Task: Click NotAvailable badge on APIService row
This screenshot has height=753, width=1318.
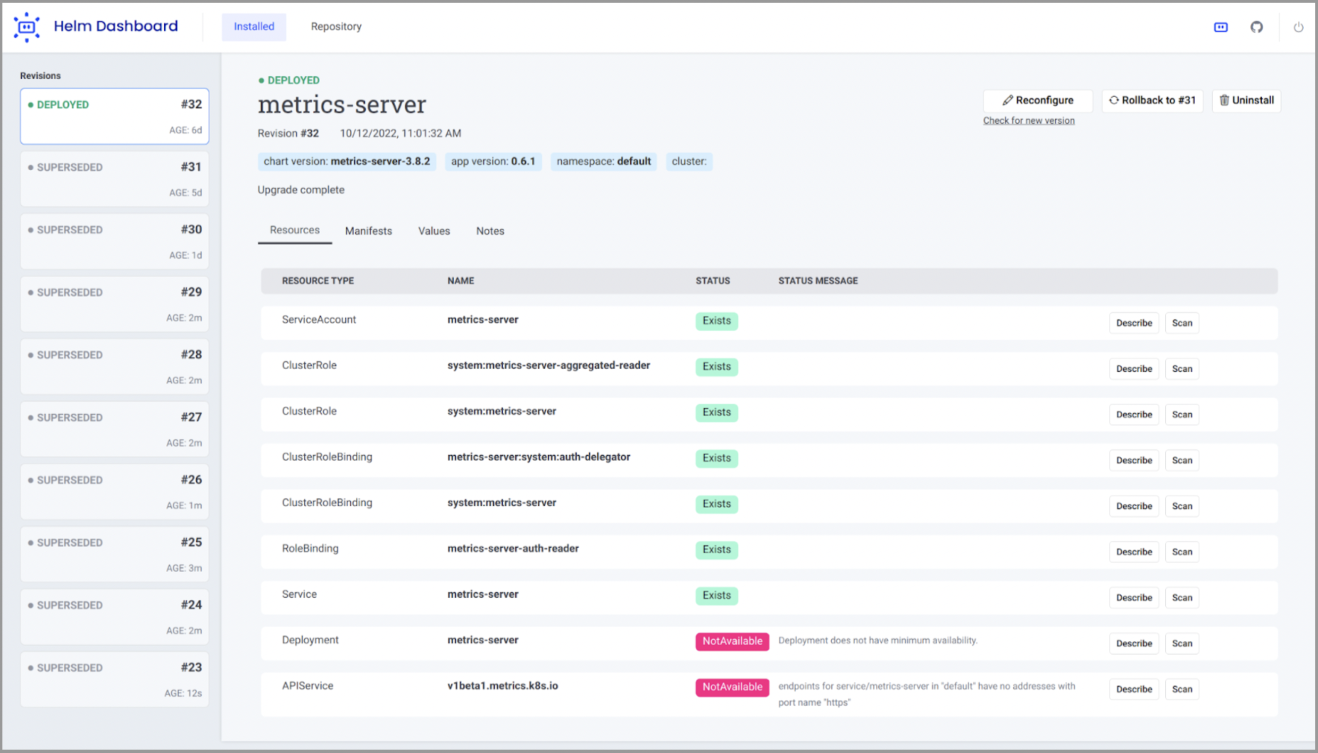Action: 732,687
